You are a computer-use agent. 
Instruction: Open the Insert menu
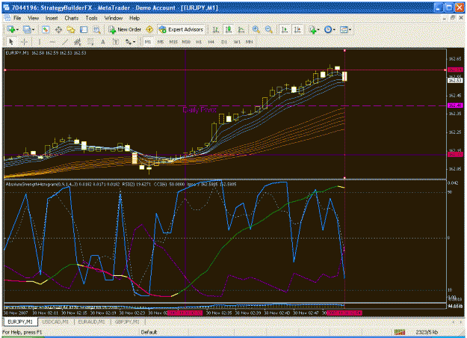coord(52,18)
